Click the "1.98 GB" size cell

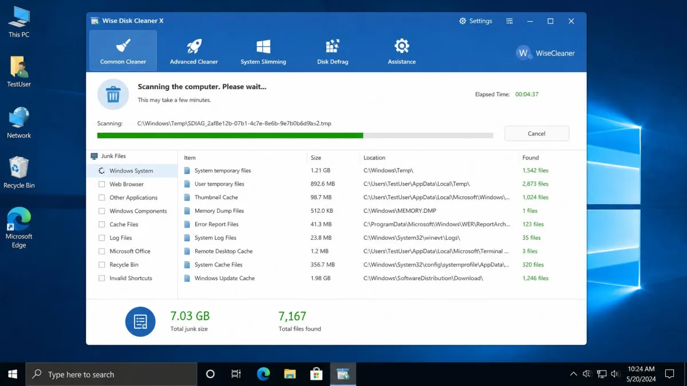pos(321,278)
